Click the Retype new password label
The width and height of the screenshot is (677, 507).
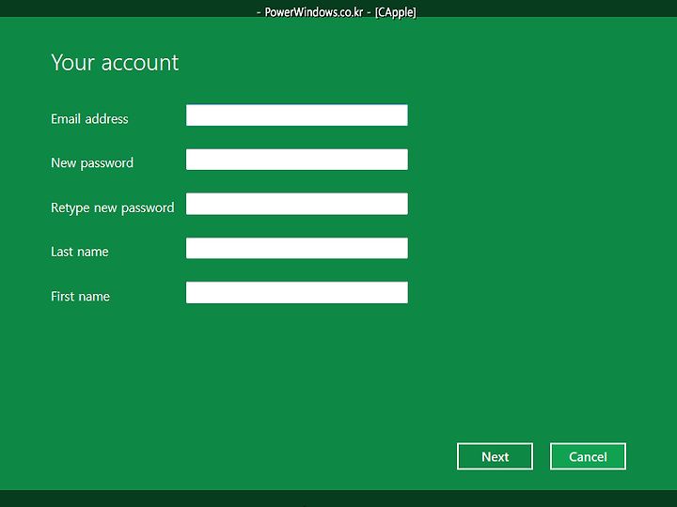[112, 207]
